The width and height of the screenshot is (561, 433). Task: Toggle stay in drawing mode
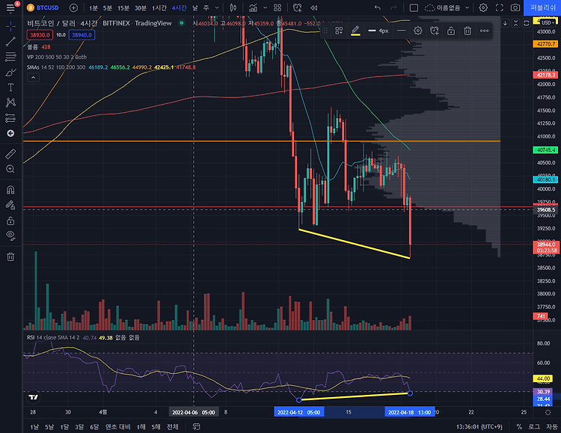coord(10,205)
